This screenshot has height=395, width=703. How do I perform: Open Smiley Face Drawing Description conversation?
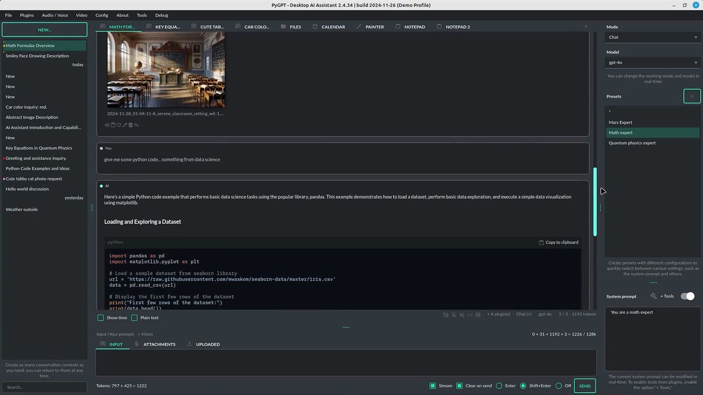coord(44,56)
